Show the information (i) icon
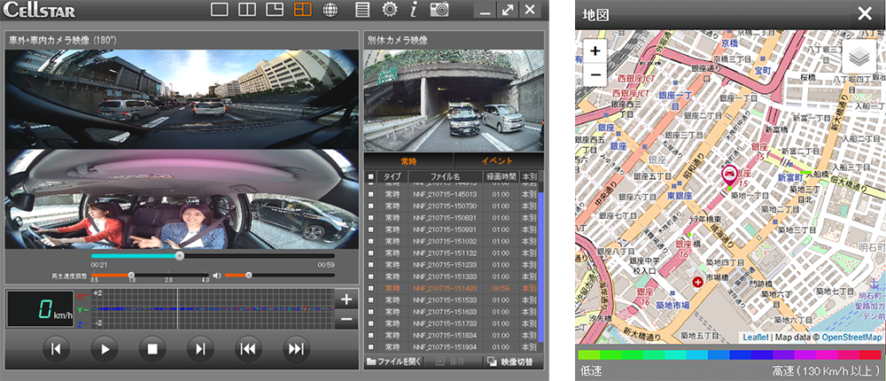 click(x=414, y=10)
